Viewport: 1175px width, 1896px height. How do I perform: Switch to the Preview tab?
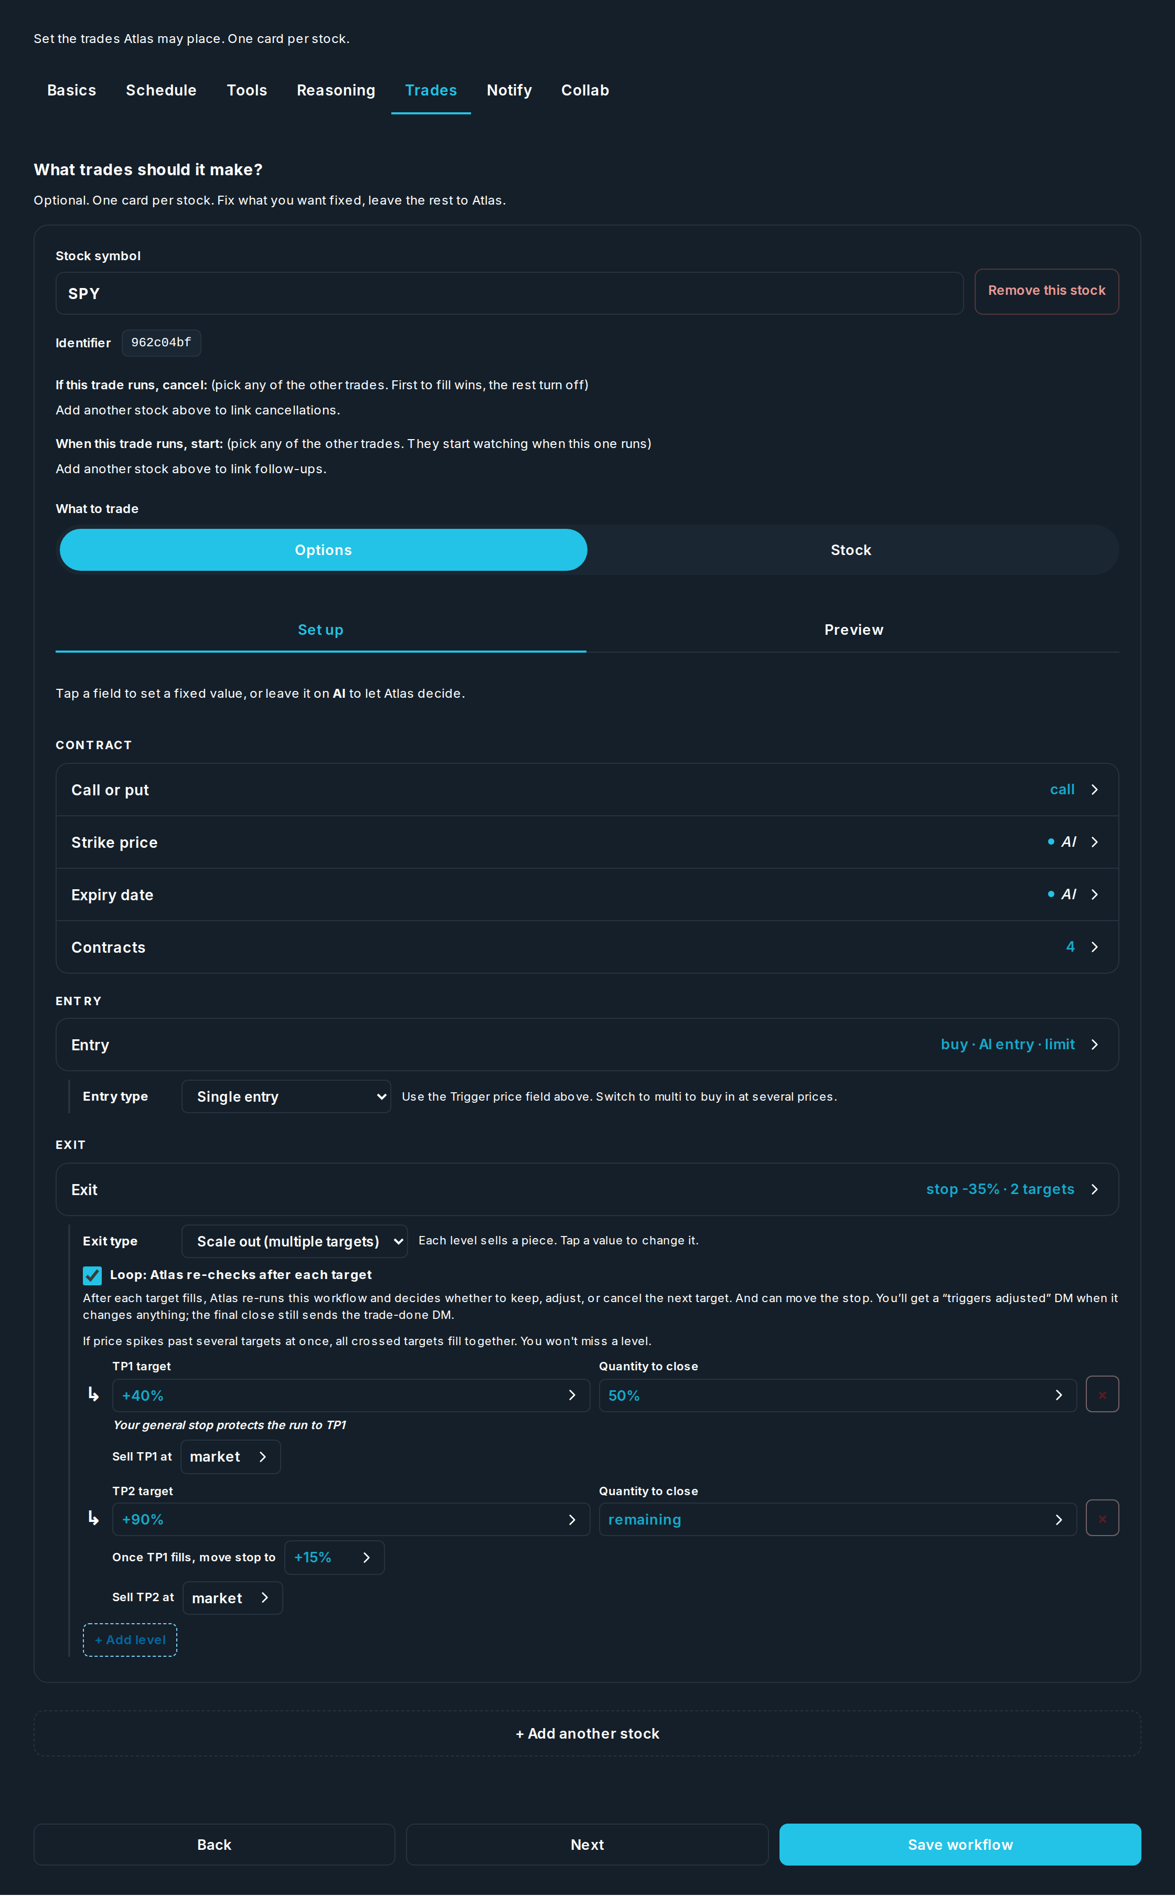[x=853, y=630]
